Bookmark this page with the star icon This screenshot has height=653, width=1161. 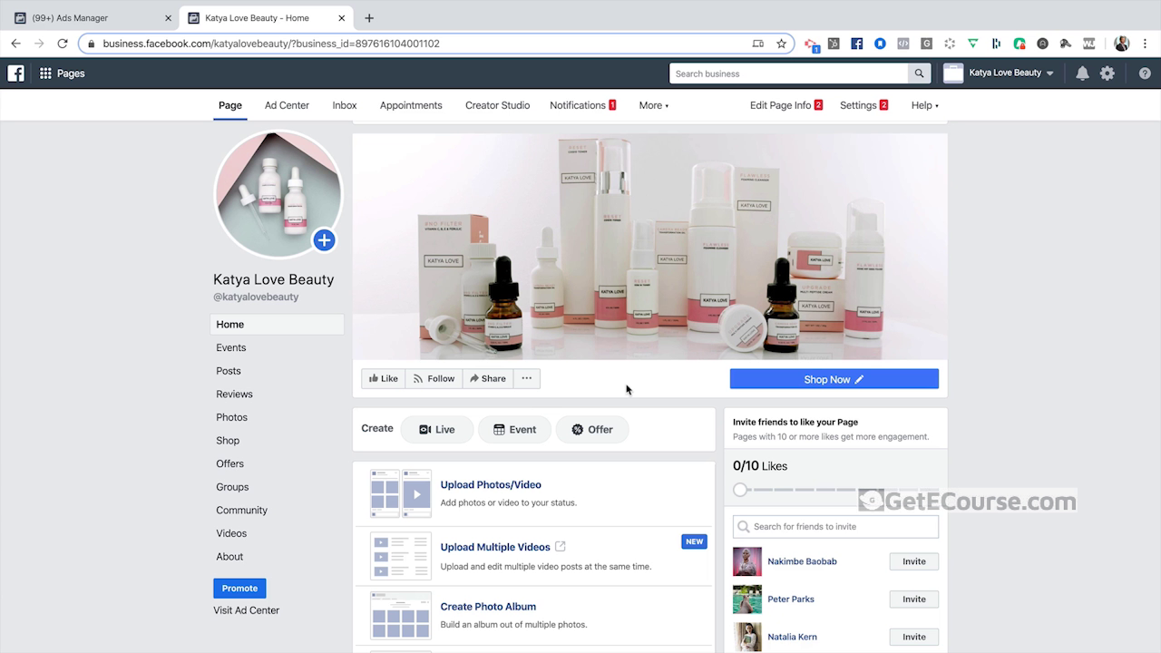tap(781, 44)
